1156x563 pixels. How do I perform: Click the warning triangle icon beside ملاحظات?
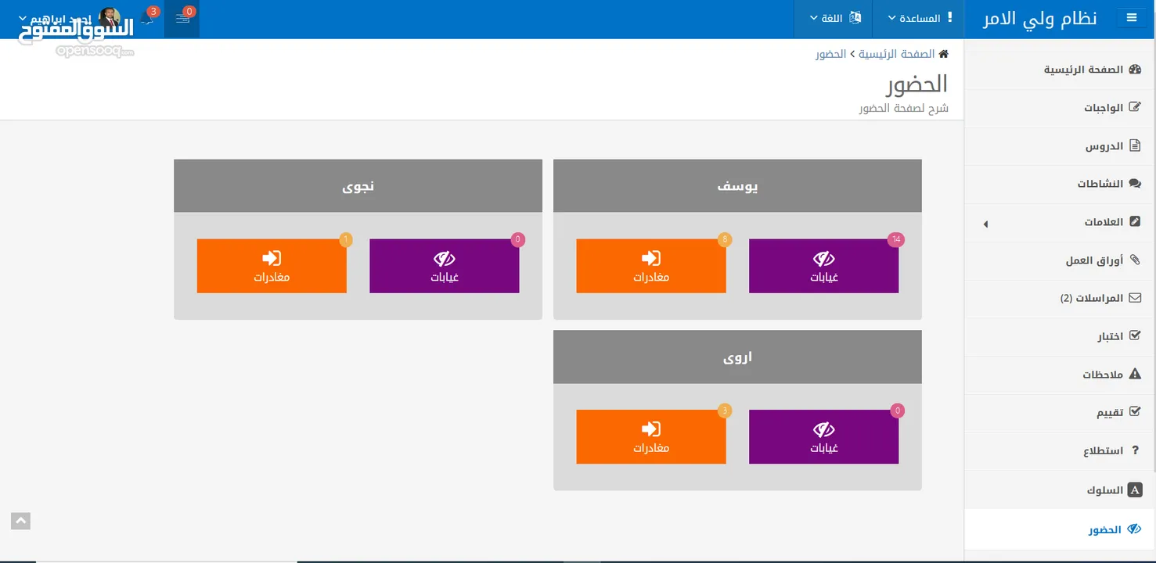(x=1135, y=374)
